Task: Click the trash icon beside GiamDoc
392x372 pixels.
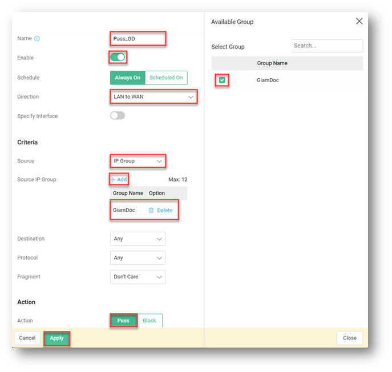Action: (151, 211)
